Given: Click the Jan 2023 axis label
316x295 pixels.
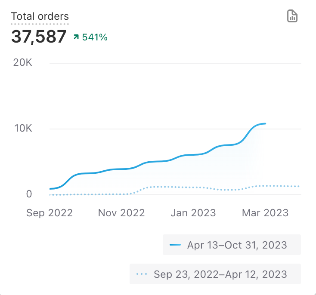Looking at the screenshot, I should 192,213.
